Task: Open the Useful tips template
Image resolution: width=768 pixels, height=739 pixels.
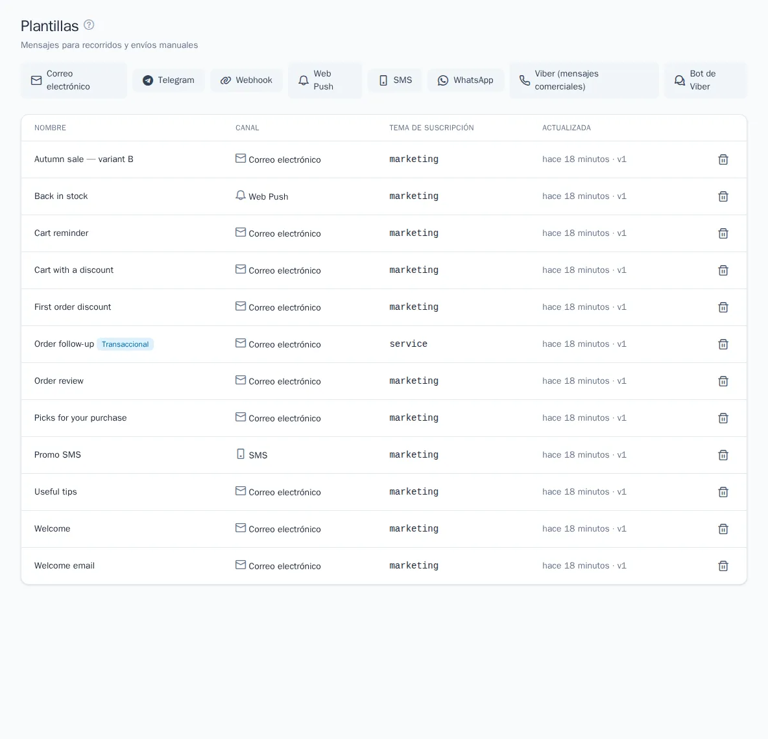Action: (x=56, y=492)
